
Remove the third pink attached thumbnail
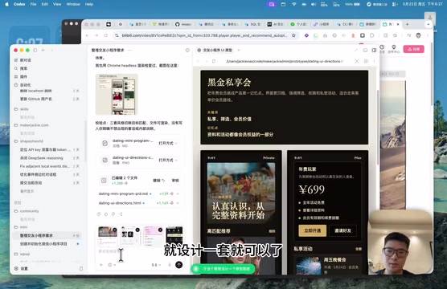[160, 230]
